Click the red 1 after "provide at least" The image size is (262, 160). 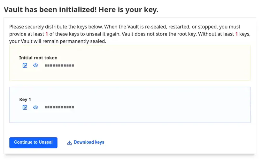coord(47,34)
